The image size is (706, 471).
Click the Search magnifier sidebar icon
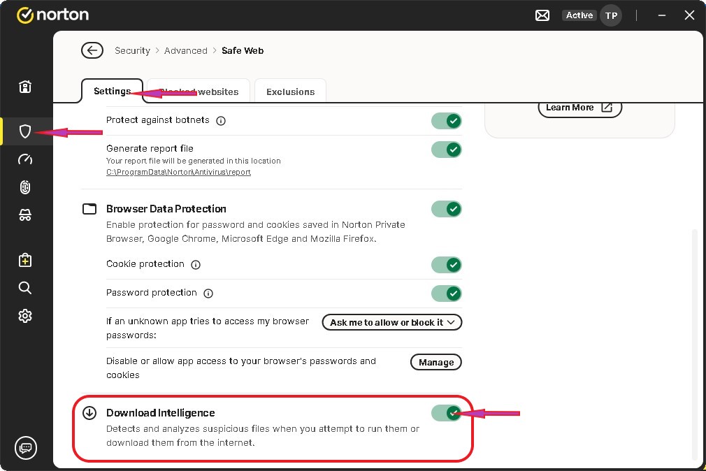(x=25, y=288)
